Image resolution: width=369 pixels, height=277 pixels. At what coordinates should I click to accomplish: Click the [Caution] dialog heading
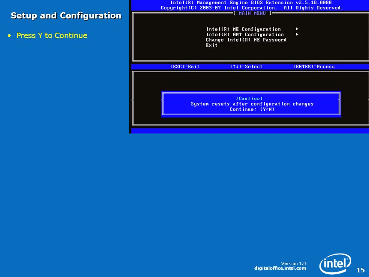click(x=249, y=98)
